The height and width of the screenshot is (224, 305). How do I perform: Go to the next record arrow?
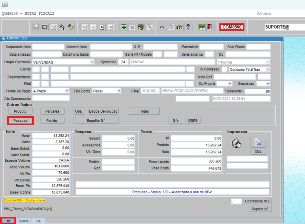click(102, 27)
